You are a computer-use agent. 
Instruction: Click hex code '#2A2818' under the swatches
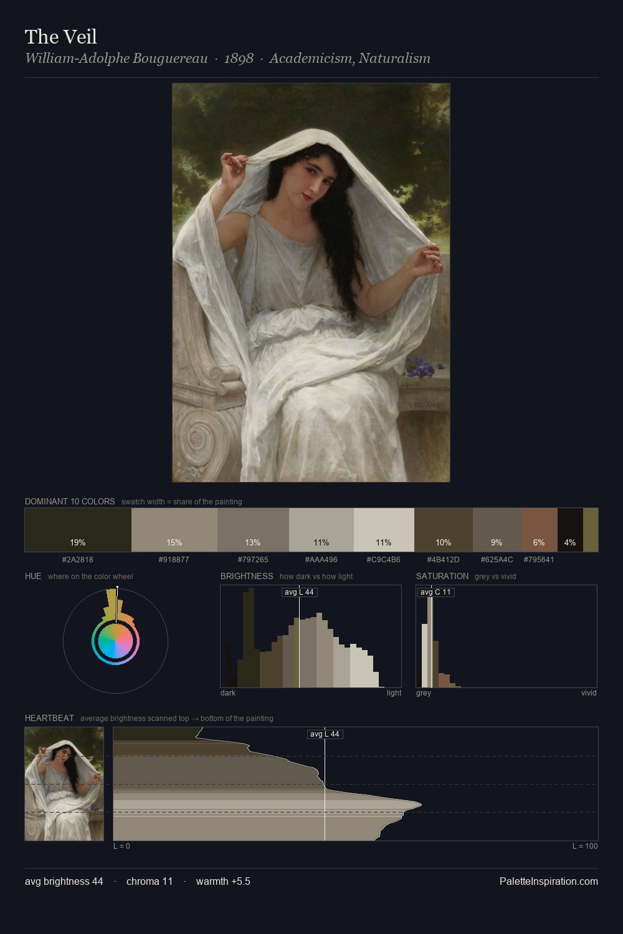coord(78,560)
